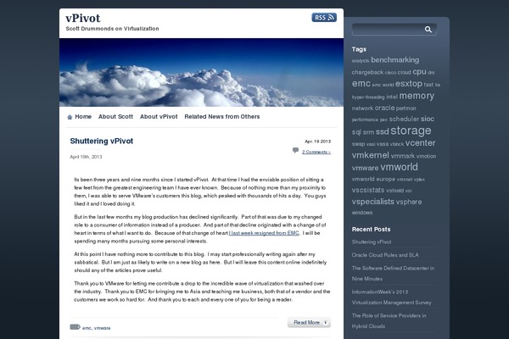The image size is (509, 339).
Task: Click the Home house icon
Action: (x=70, y=117)
